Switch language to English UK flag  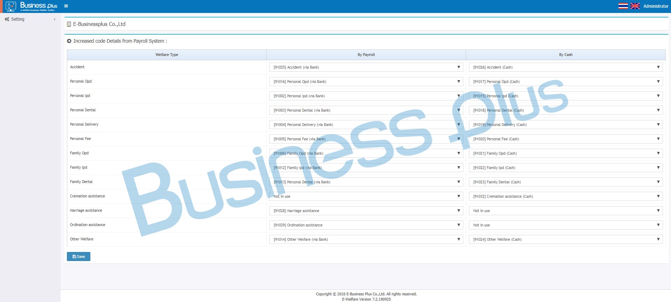pos(635,6)
